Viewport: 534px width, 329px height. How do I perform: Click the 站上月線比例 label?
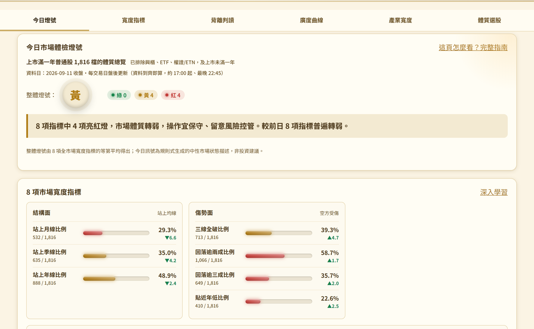coord(49,229)
